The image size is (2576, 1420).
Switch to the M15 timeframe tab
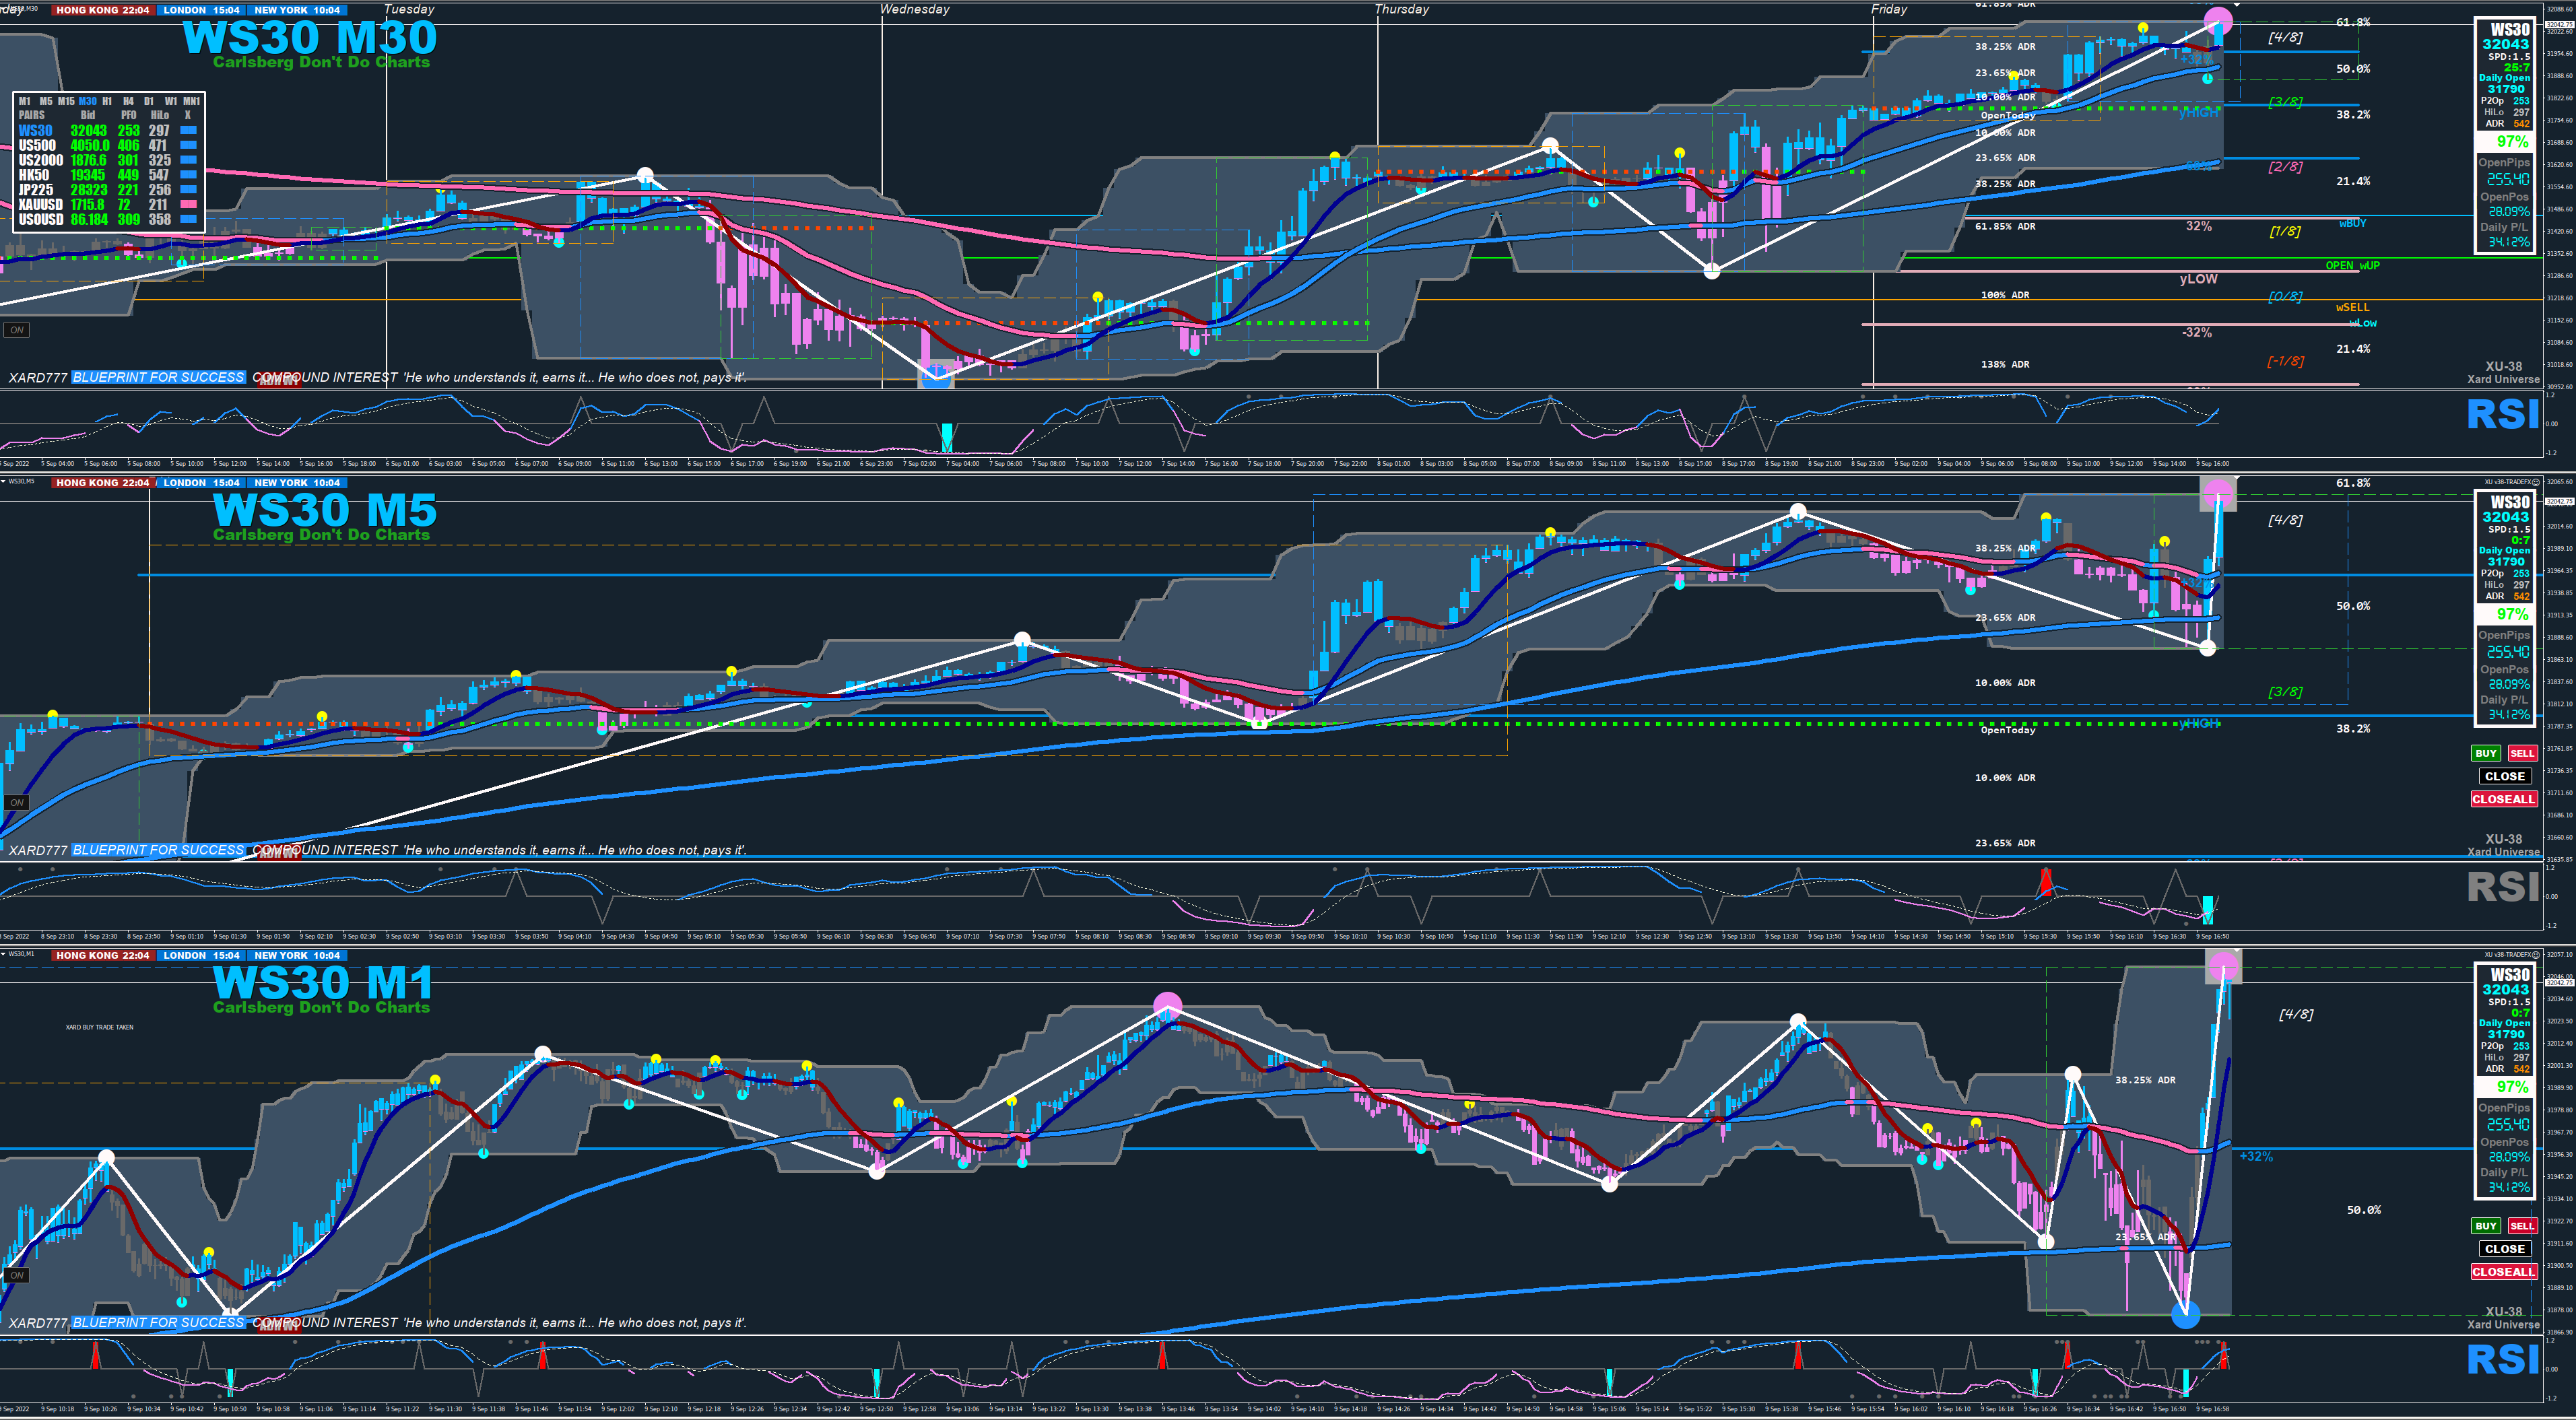66,101
